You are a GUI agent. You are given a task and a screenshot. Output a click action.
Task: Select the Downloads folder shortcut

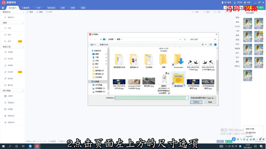point(178,61)
